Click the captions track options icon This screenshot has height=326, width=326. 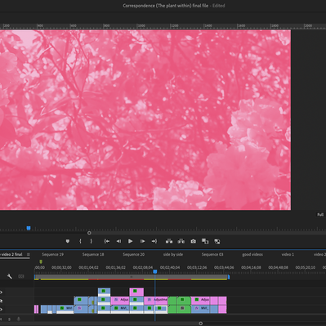click(x=21, y=276)
